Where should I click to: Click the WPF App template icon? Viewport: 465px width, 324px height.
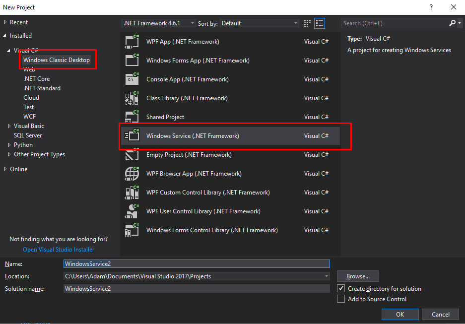(x=132, y=42)
